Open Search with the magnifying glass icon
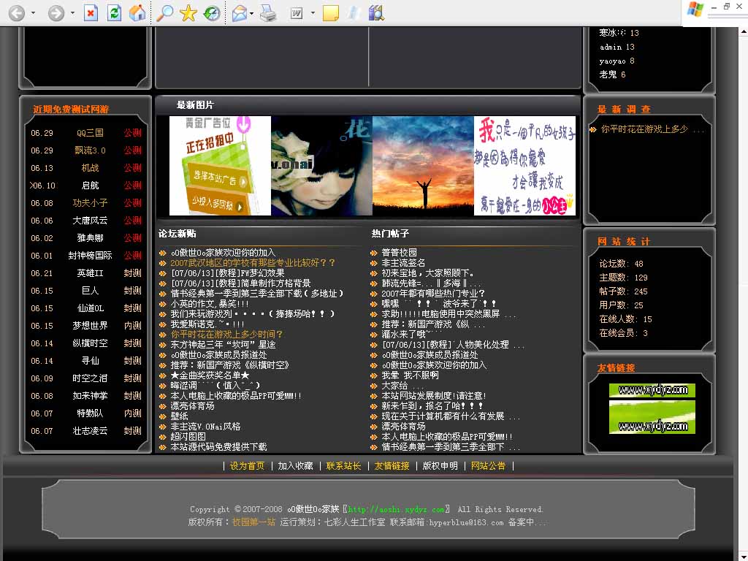748x561 pixels. tap(164, 13)
